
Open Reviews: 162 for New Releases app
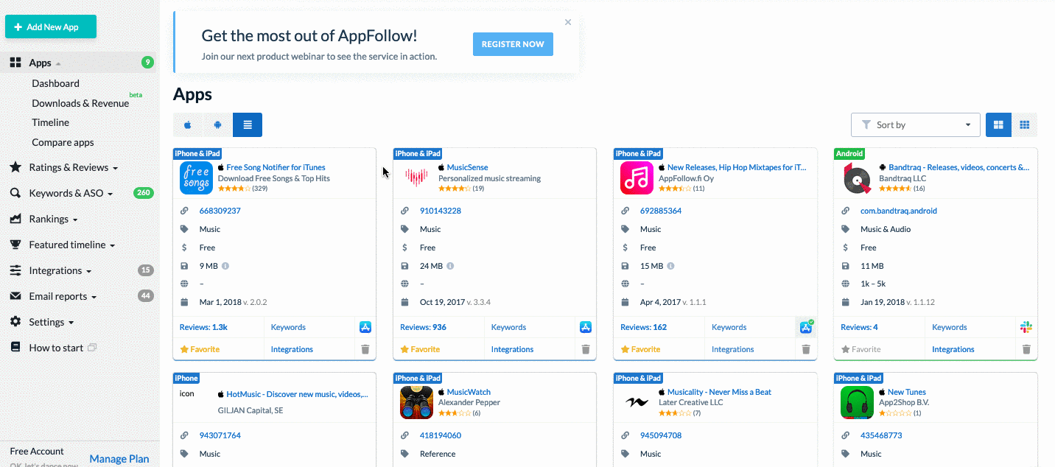pyautogui.click(x=643, y=327)
